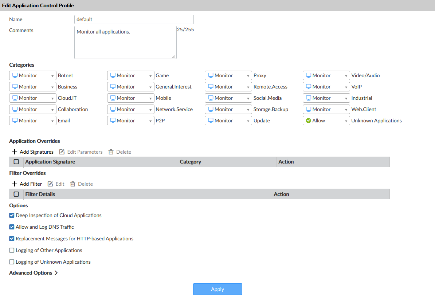Open the Unknown Applications action dropdown
The image size is (435, 295).
tap(345, 120)
